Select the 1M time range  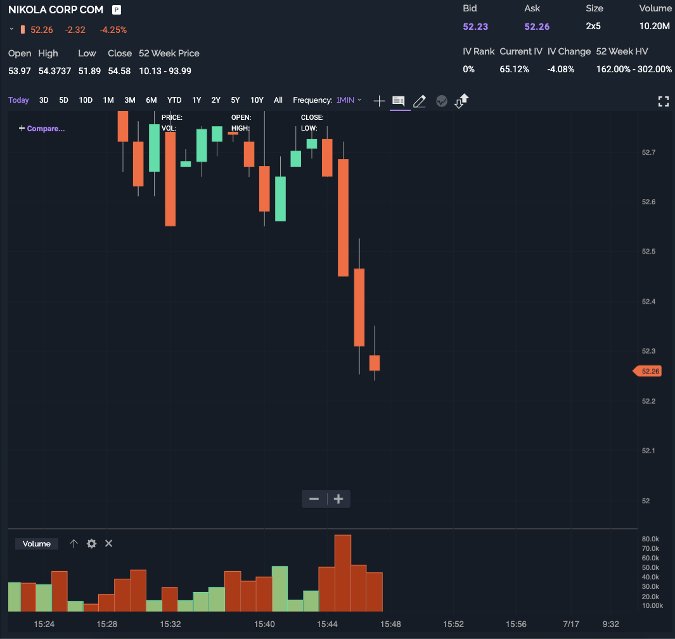click(x=108, y=100)
